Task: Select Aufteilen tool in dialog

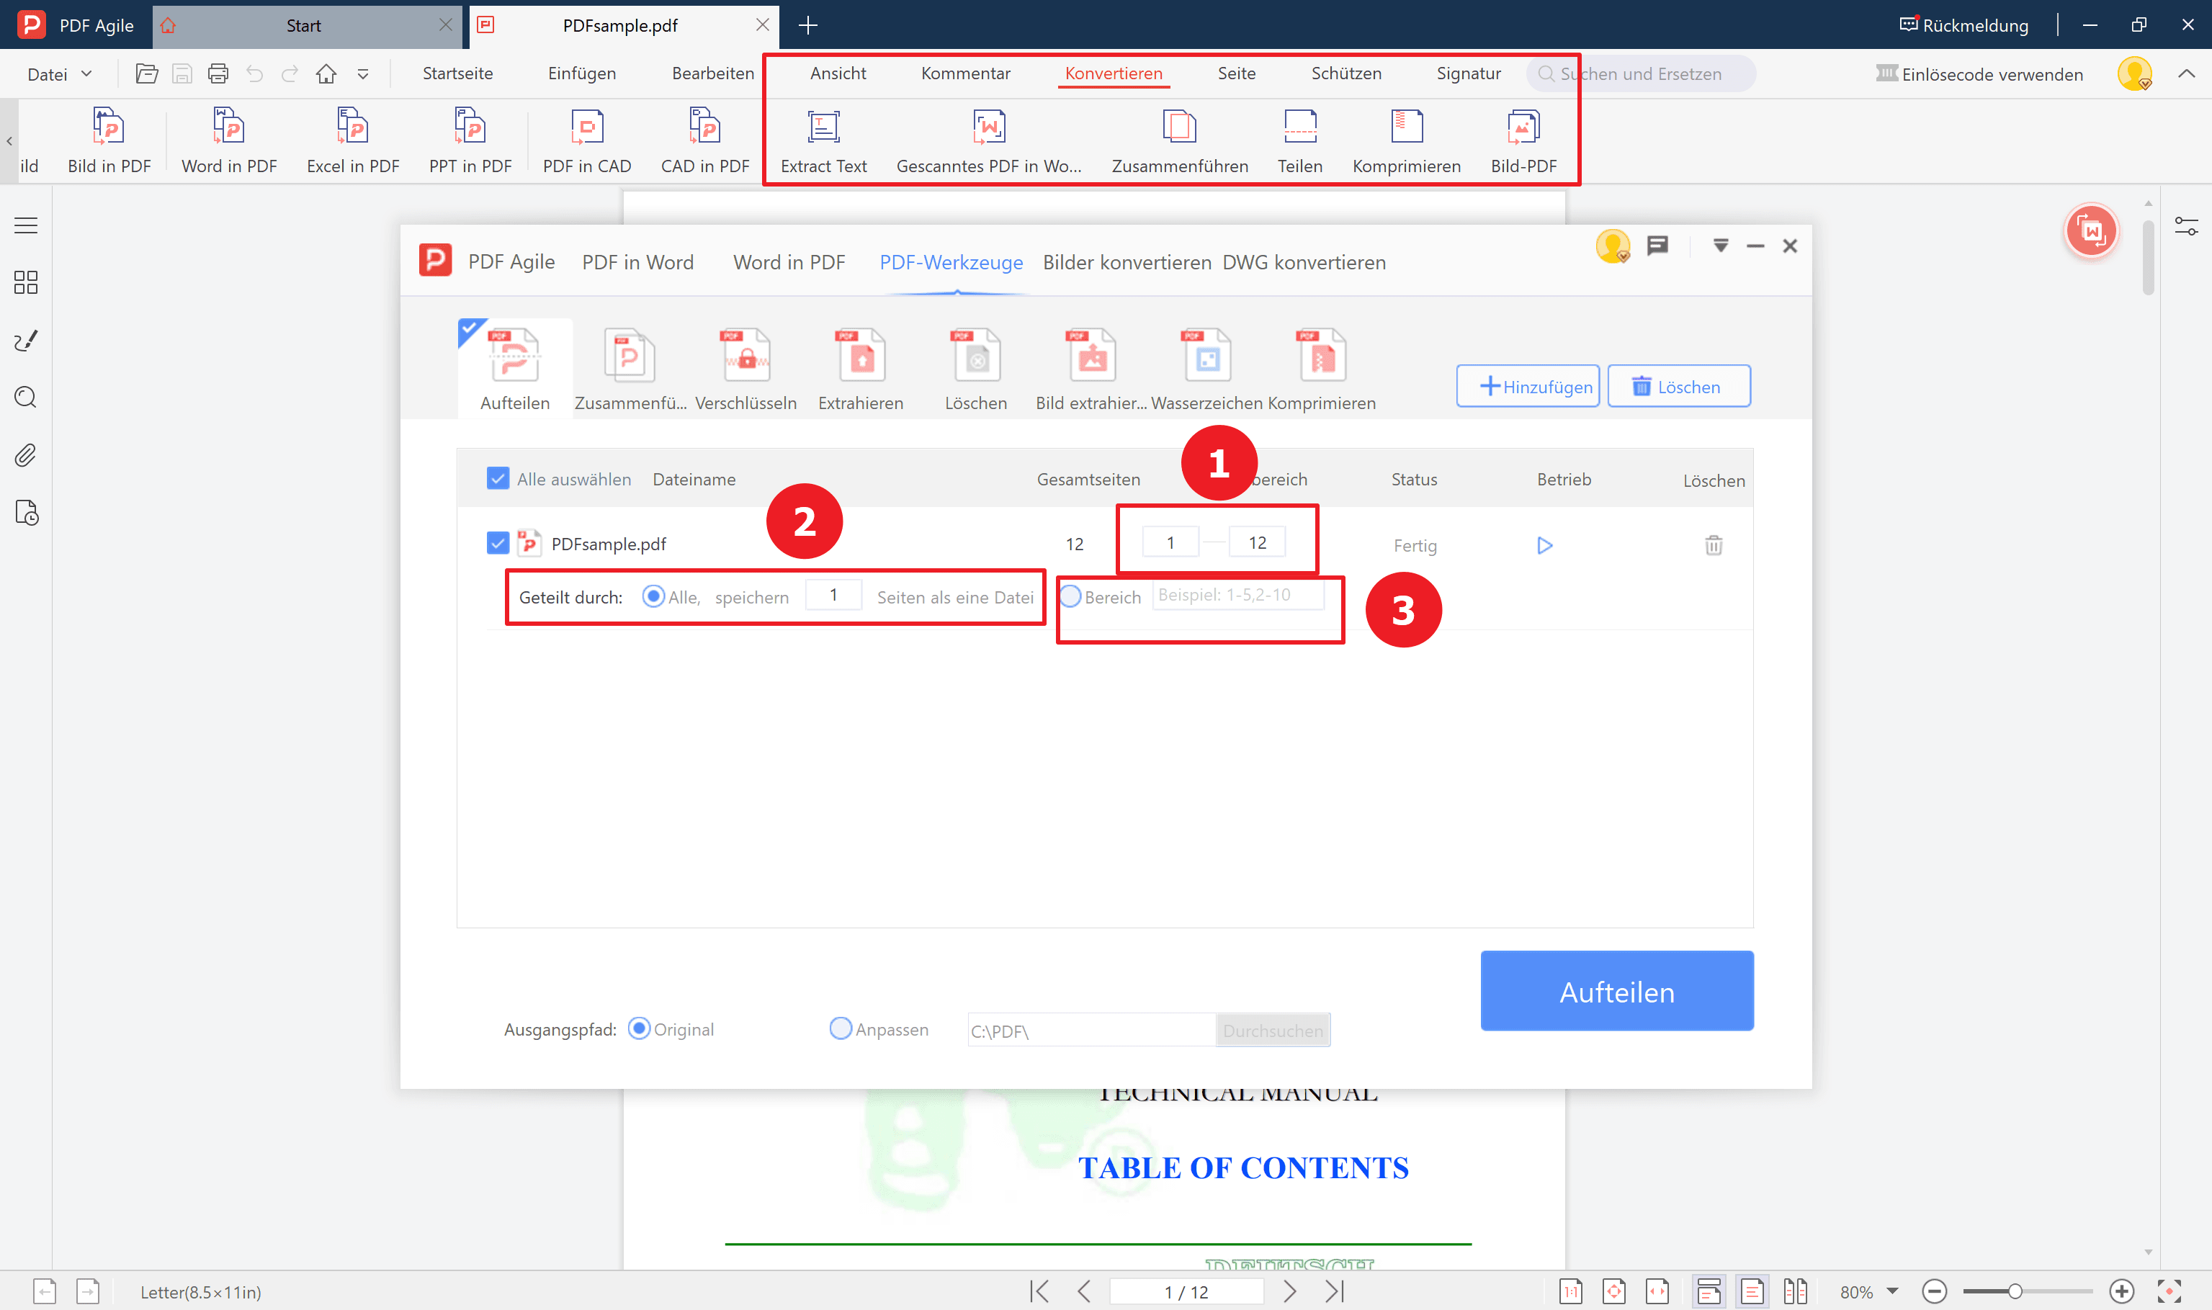Action: [x=514, y=368]
